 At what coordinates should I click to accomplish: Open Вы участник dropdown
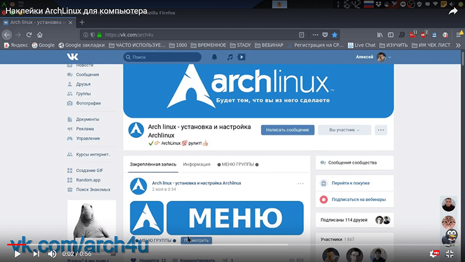(x=344, y=130)
